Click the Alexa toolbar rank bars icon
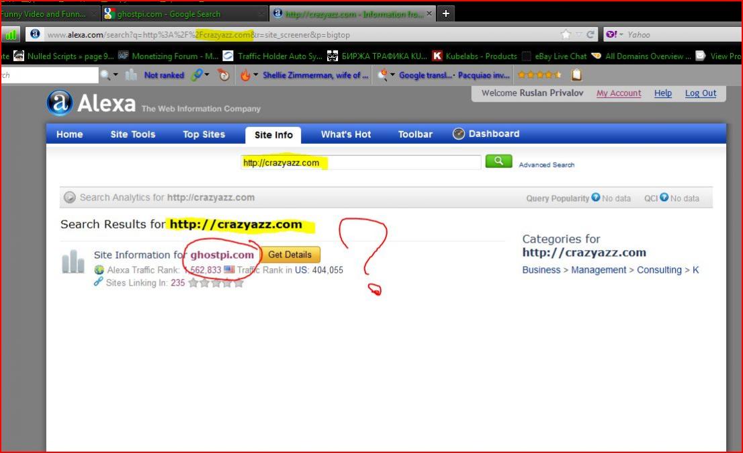743x453 pixels. [131, 75]
